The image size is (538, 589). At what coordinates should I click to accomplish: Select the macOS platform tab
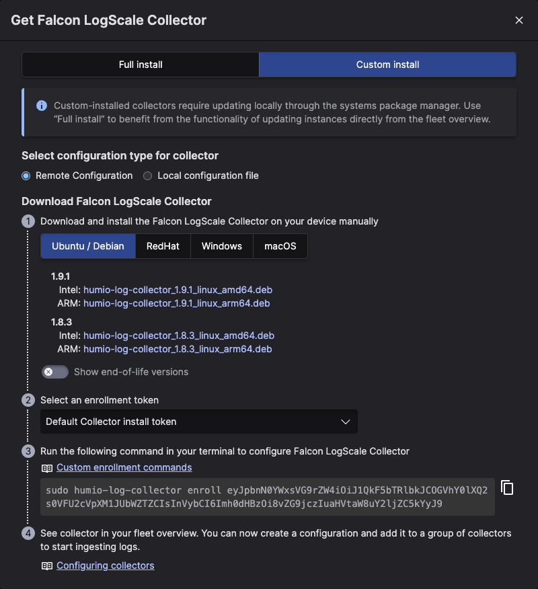point(280,246)
